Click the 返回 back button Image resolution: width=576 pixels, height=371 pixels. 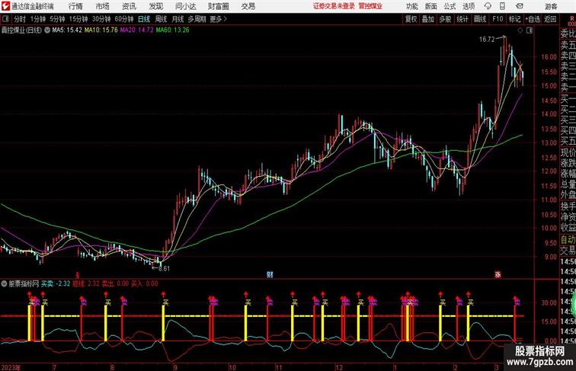point(550,19)
